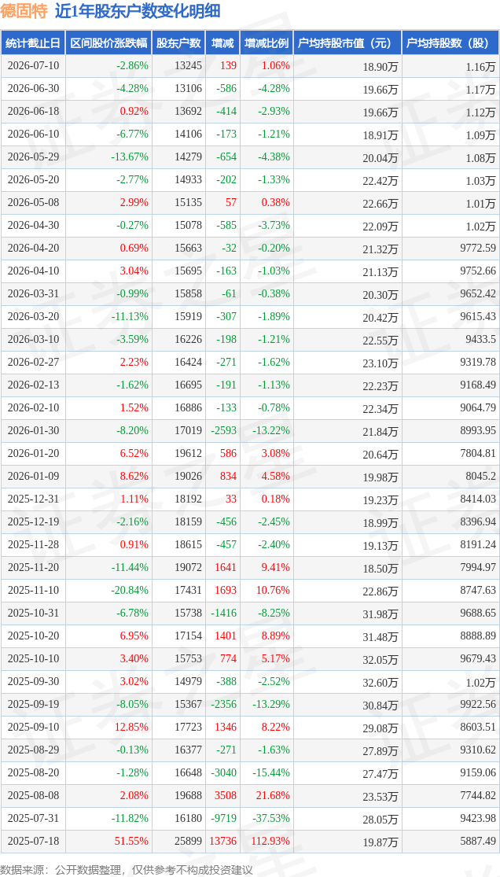The width and height of the screenshot is (500, 877).
Task: Click the 统计截止日 column header
Action: [33, 42]
